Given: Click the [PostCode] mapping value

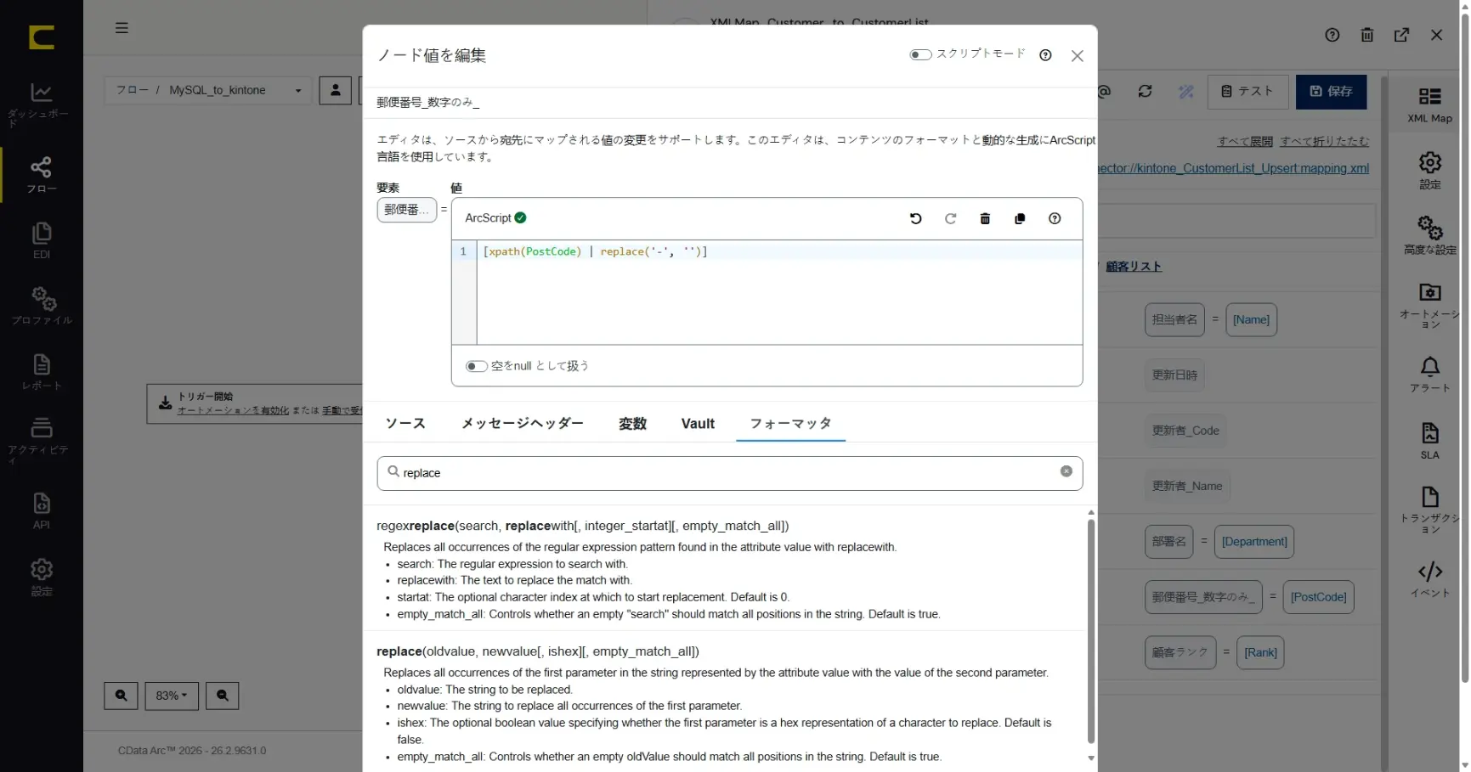Looking at the screenshot, I should pyautogui.click(x=1318, y=597).
